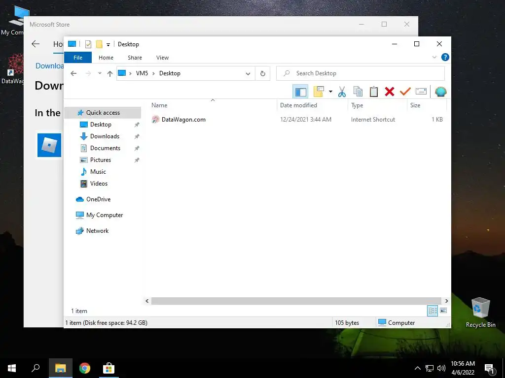Click File Explorer in the taskbar
This screenshot has width=505, height=378.
pyautogui.click(x=61, y=368)
